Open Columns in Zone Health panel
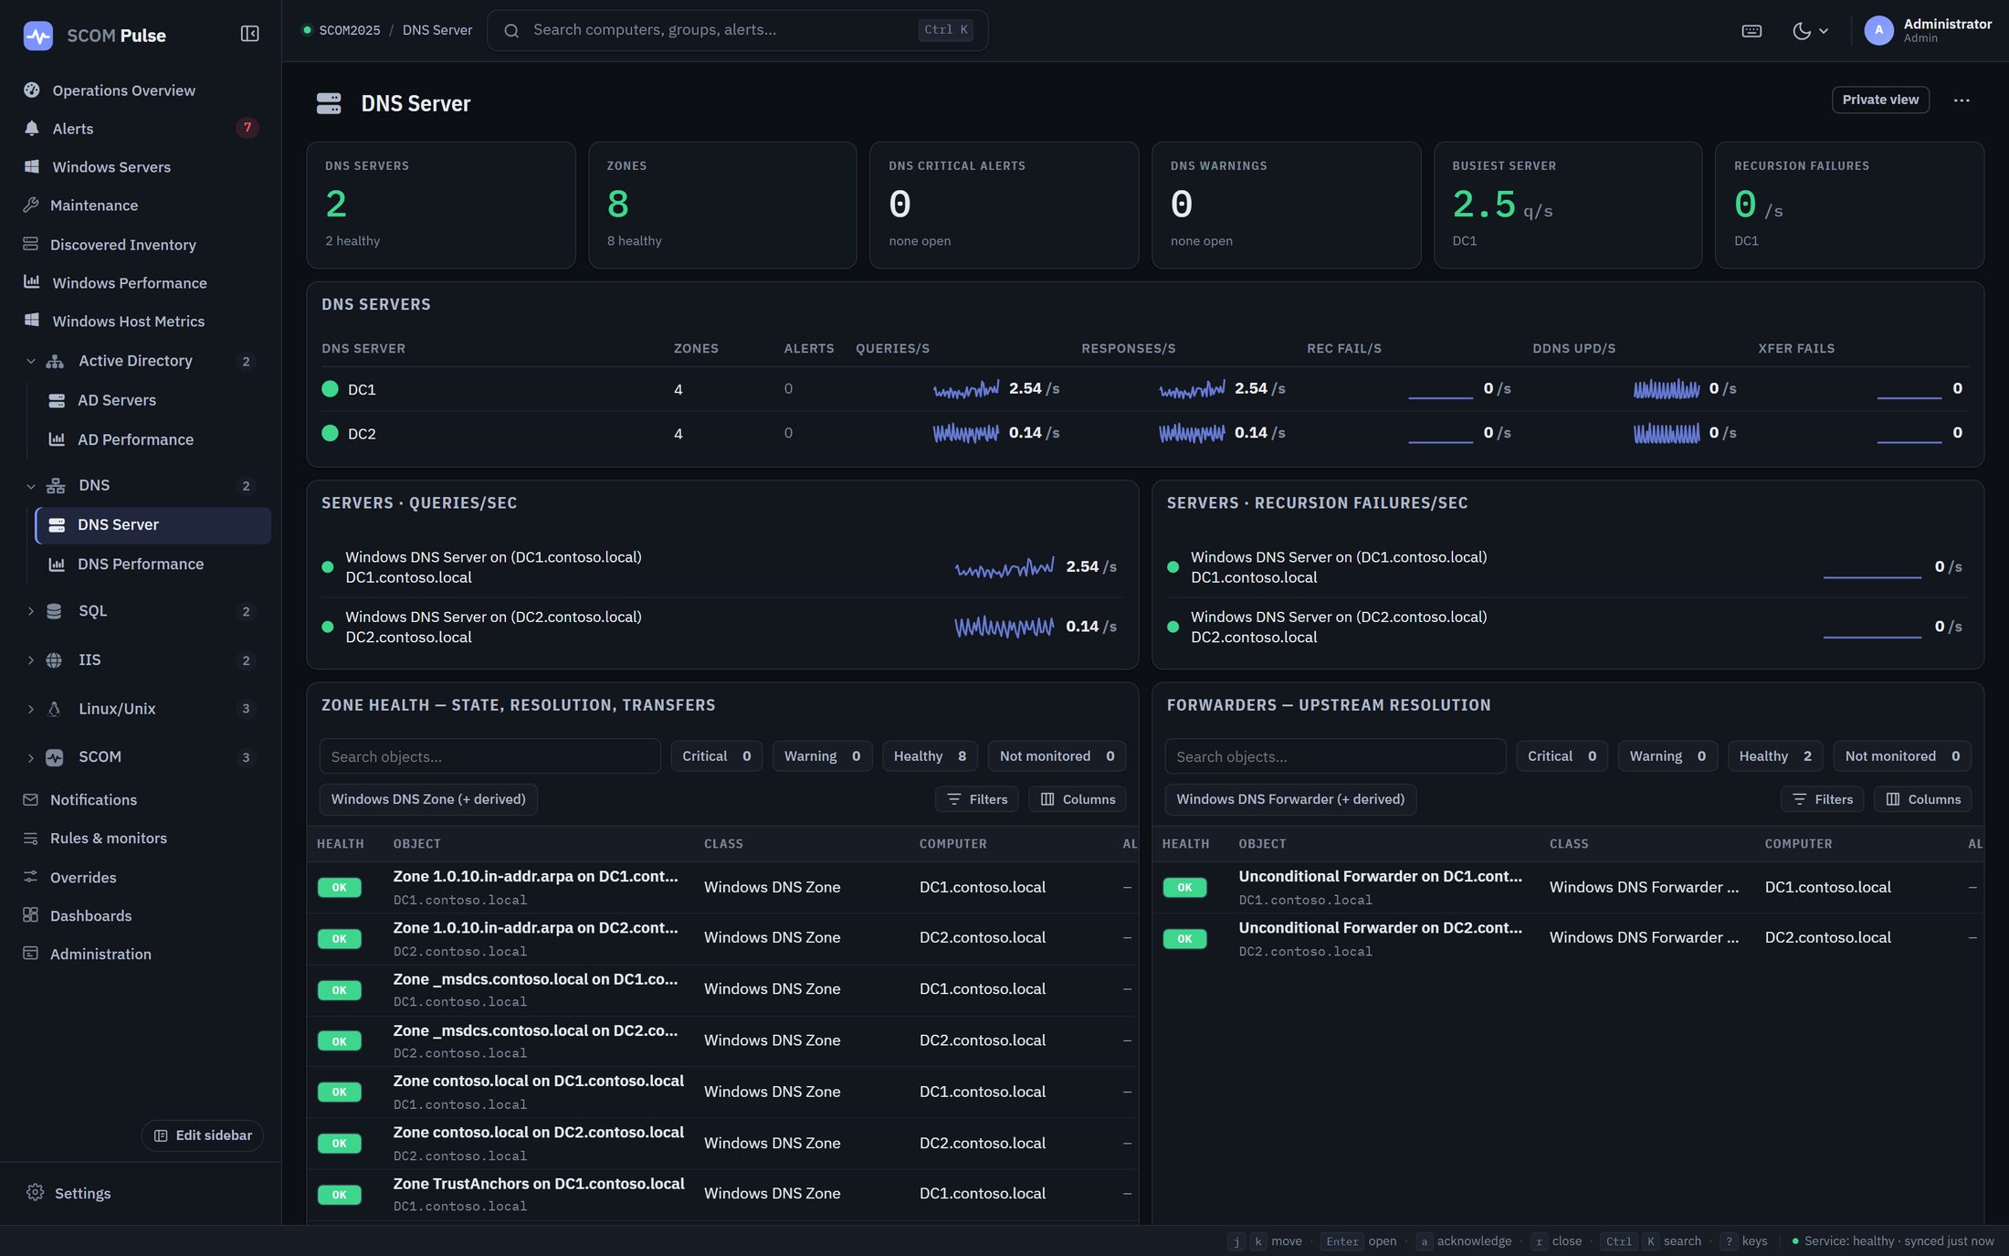This screenshot has width=2009, height=1256. pyautogui.click(x=1078, y=799)
